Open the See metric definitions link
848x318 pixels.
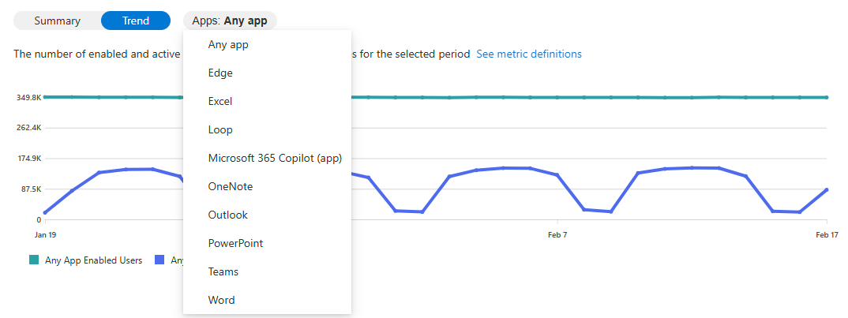(529, 54)
